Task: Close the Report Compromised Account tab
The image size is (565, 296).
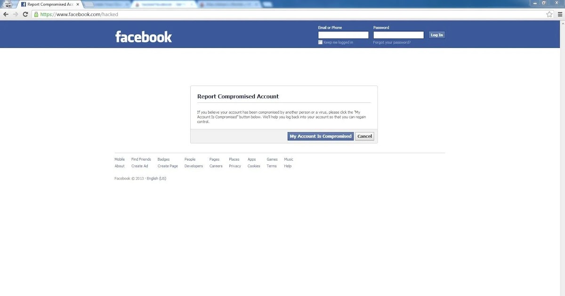Action: point(78,4)
